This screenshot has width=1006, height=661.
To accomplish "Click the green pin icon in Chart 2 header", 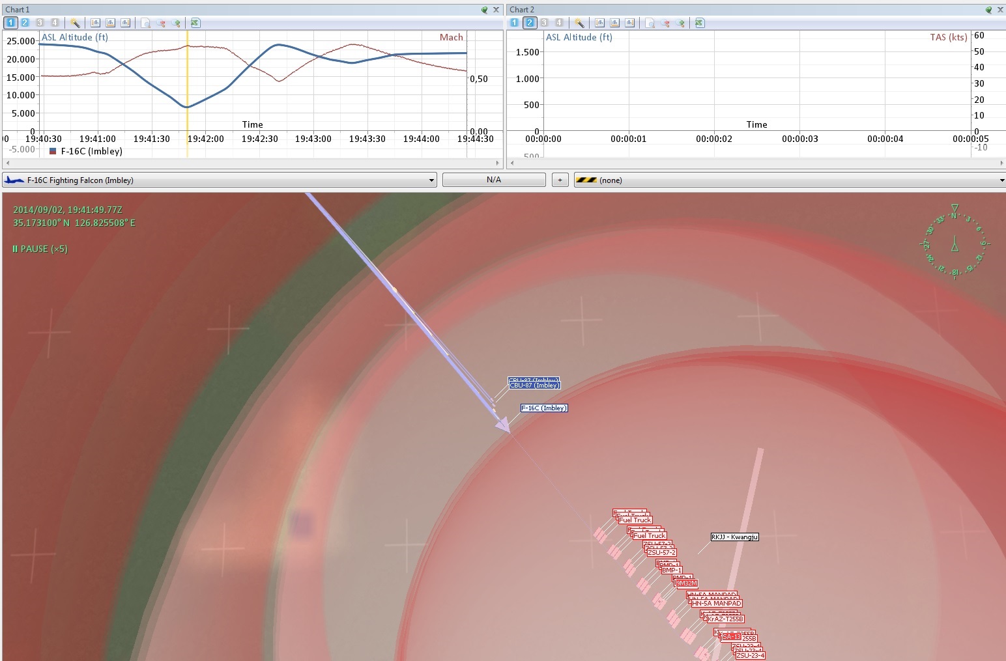I will [989, 10].
